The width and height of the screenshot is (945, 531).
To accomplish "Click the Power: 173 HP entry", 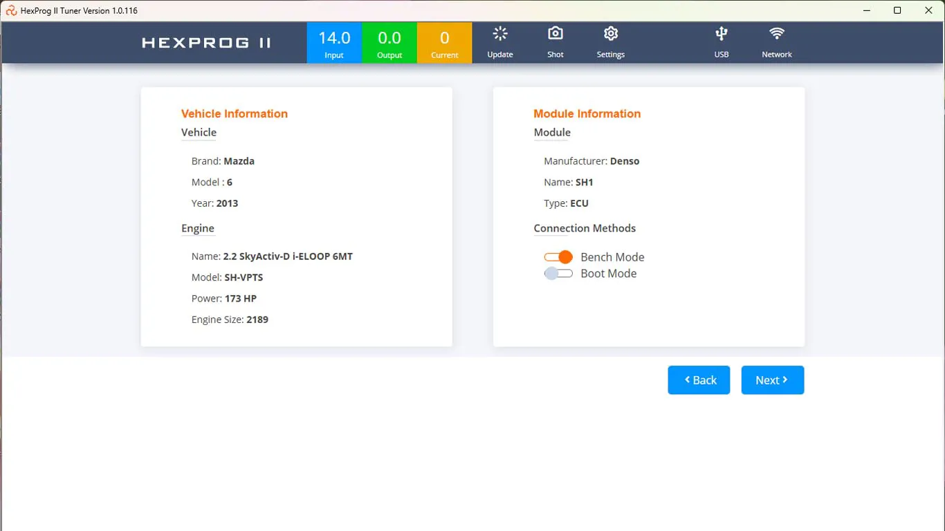I will coord(224,299).
